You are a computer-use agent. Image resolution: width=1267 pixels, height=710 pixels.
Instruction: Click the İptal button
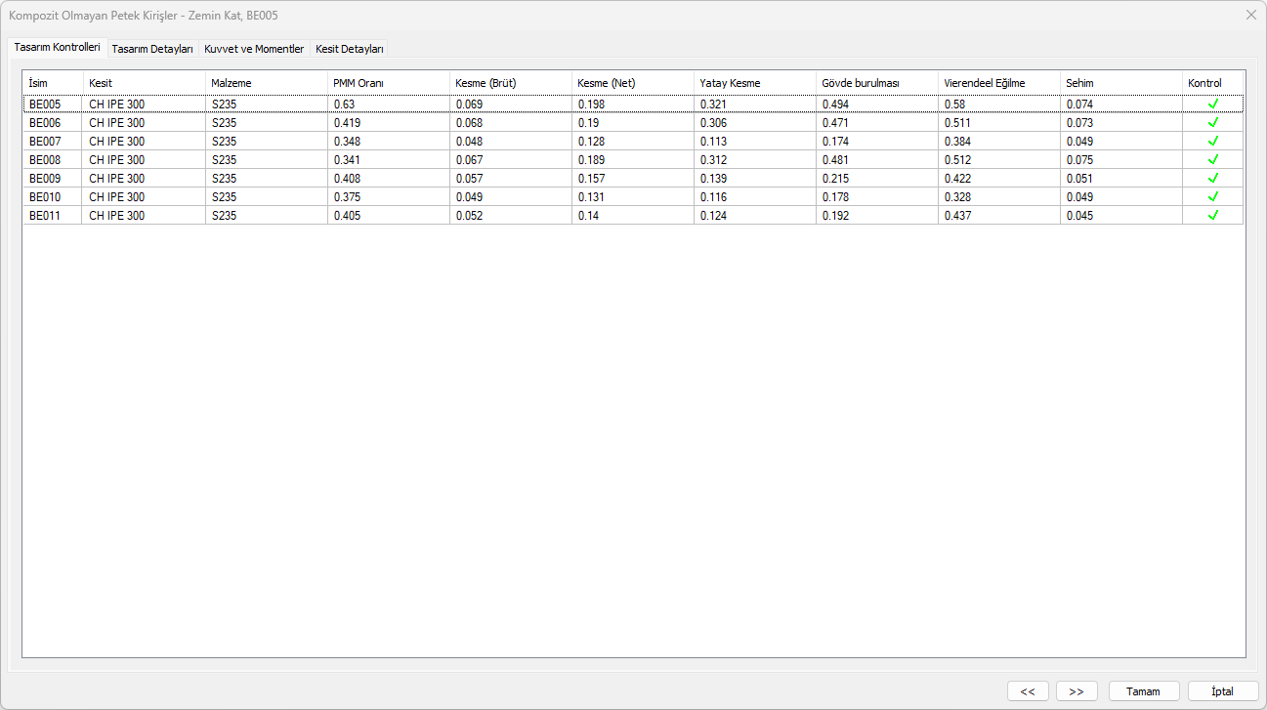point(1223,691)
